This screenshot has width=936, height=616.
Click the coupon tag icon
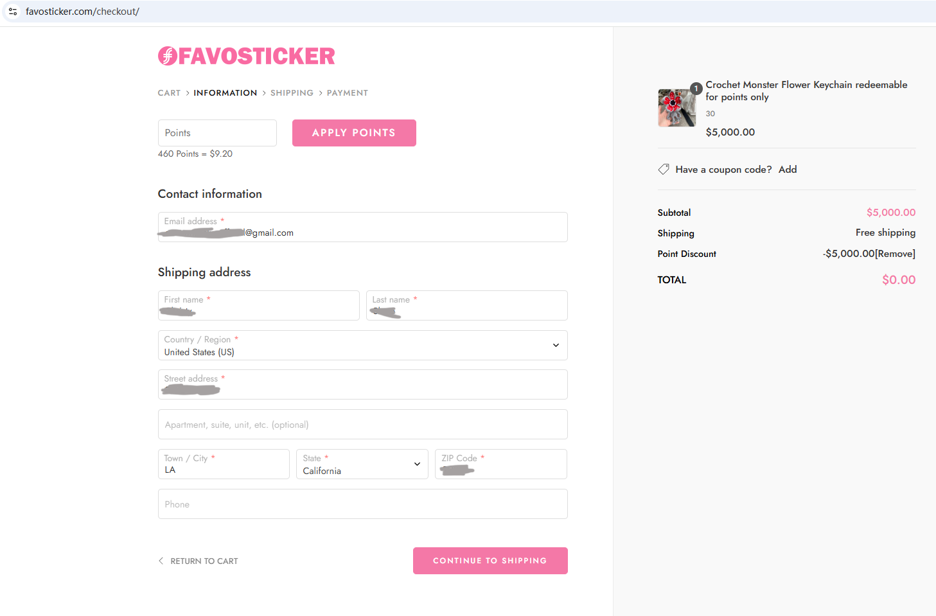pyautogui.click(x=664, y=169)
